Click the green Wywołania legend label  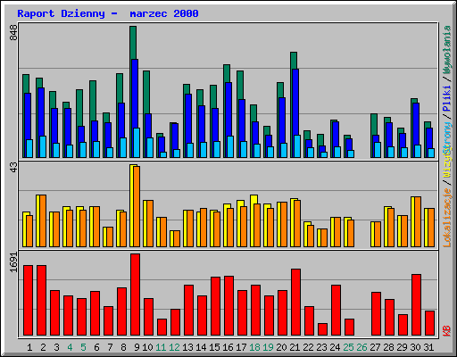pyautogui.click(x=447, y=50)
